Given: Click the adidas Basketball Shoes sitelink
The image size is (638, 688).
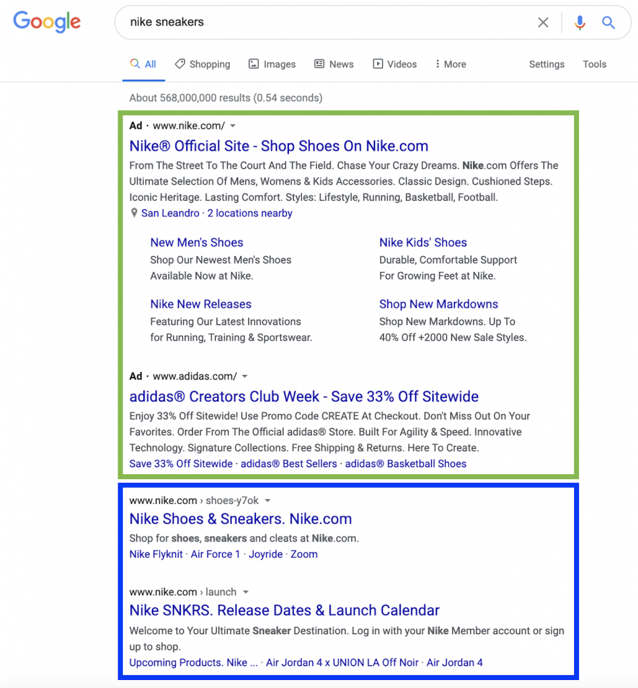Looking at the screenshot, I should (405, 464).
